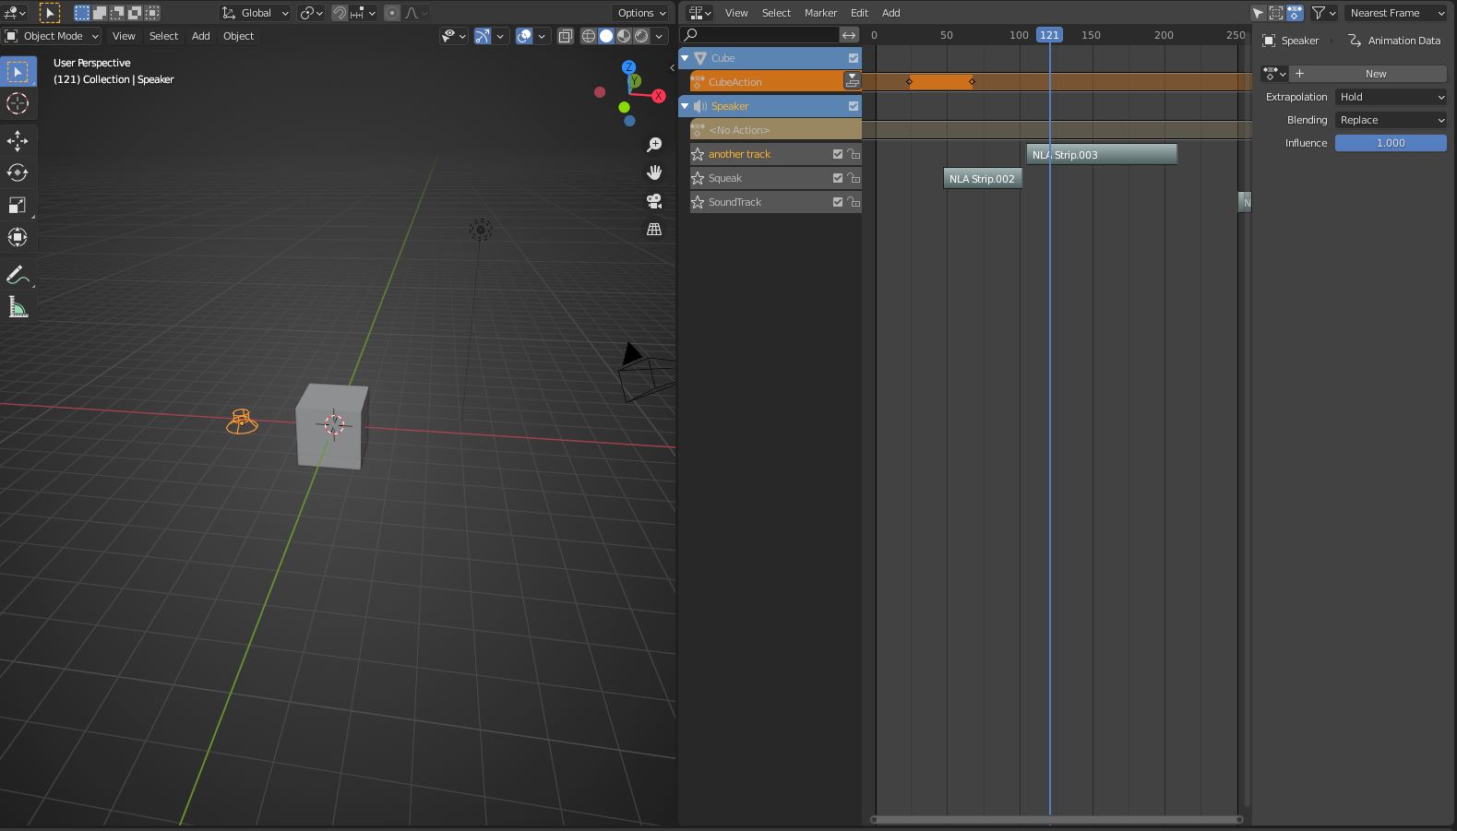Toggle X-ray display in viewport header
This screenshot has height=831, width=1457.
pos(565,36)
